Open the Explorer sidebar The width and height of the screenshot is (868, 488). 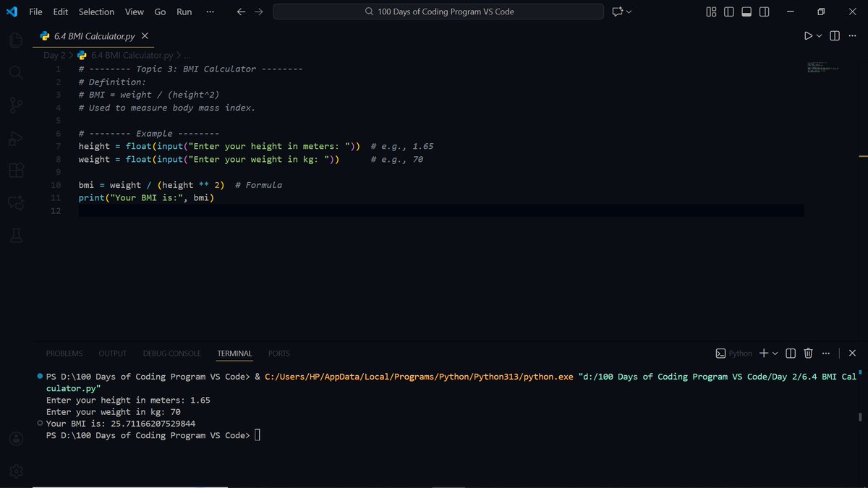click(x=16, y=40)
